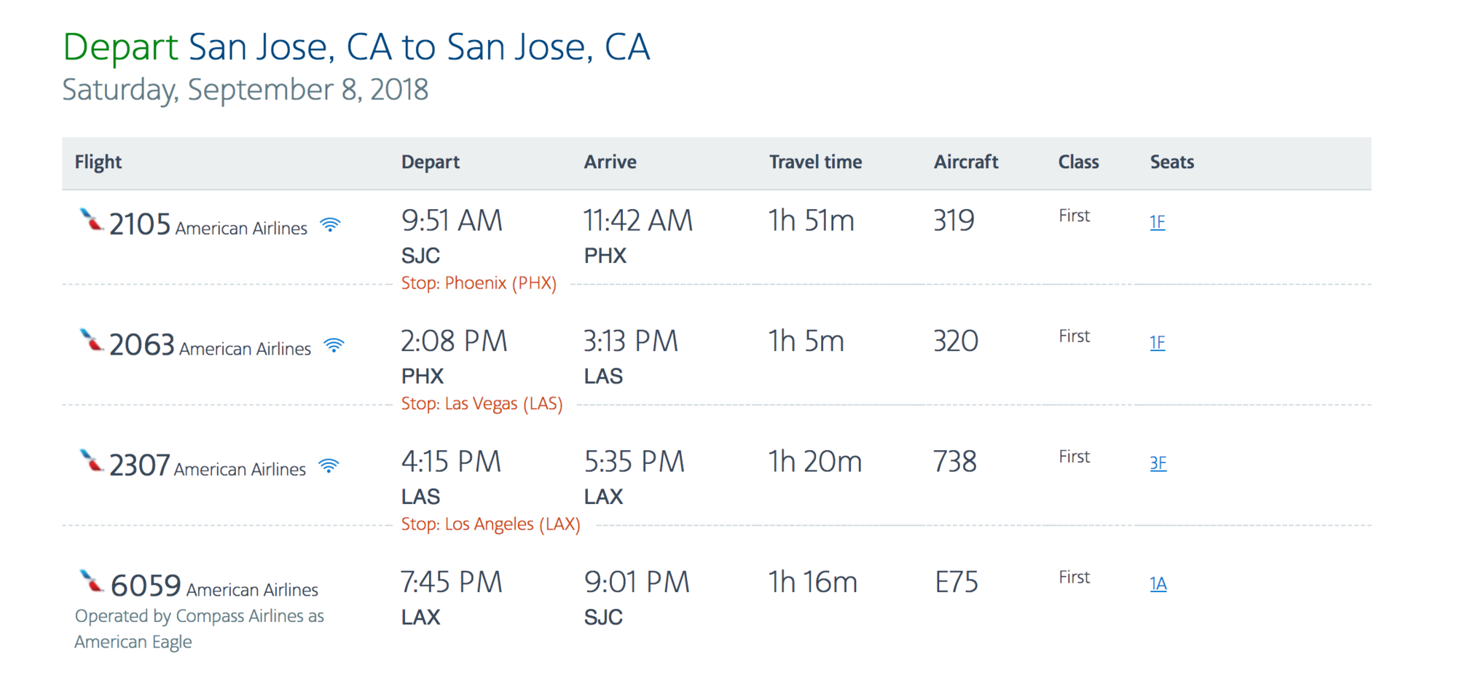The image size is (1457, 697).
Task: Click the American Airlines logo beside flight 6059
Action: 91,581
